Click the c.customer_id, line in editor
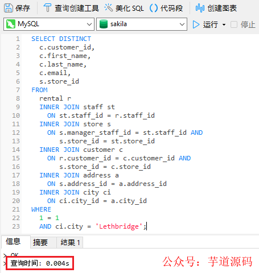Screen dimensions: 259x273 pos(67,47)
